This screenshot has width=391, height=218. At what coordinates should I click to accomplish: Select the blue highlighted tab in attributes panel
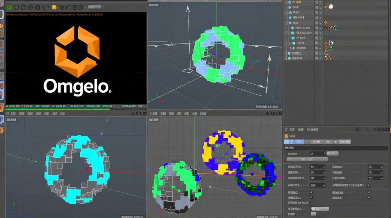pyautogui.click(x=294, y=142)
